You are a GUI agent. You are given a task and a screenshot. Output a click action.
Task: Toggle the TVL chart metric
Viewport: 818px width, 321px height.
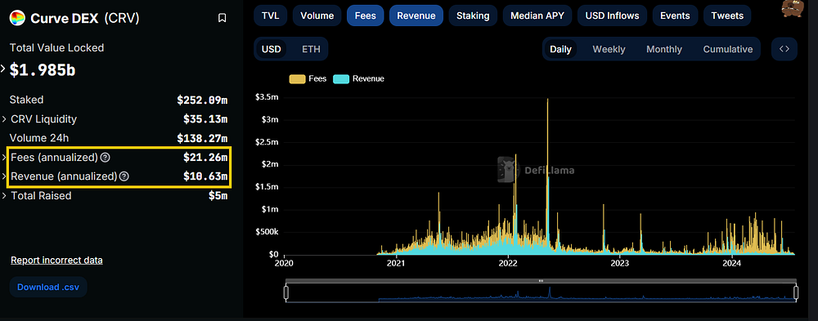click(x=270, y=16)
